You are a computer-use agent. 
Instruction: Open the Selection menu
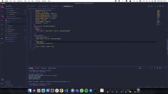point(20,1)
